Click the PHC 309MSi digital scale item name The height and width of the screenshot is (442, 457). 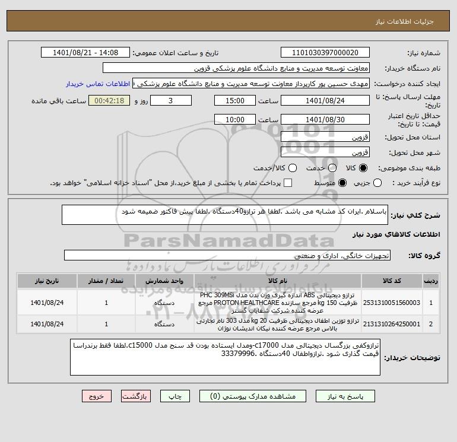click(x=278, y=303)
